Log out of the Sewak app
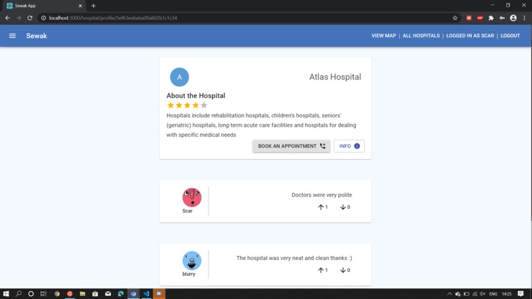Image resolution: width=532 pixels, height=299 pixels. 510,36
